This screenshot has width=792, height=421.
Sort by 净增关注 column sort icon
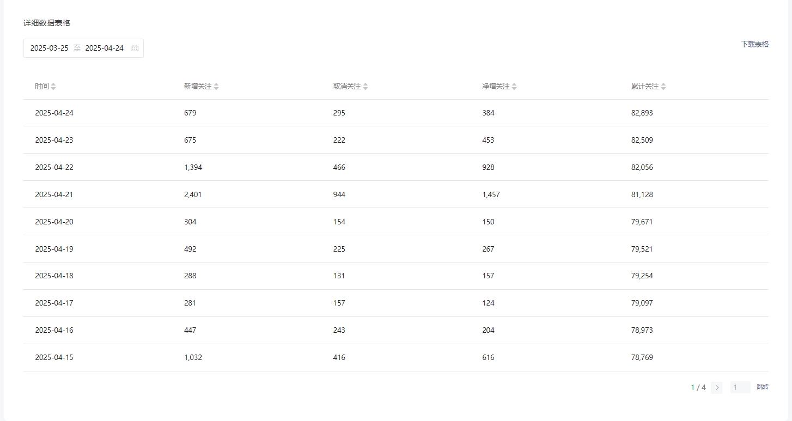514,87
